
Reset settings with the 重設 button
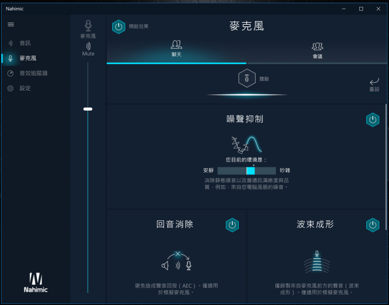pos(374,85)
